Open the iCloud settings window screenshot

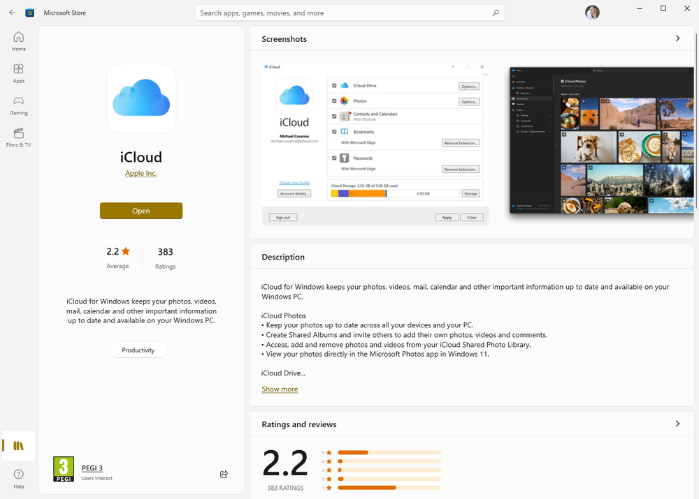pos(375,144)
